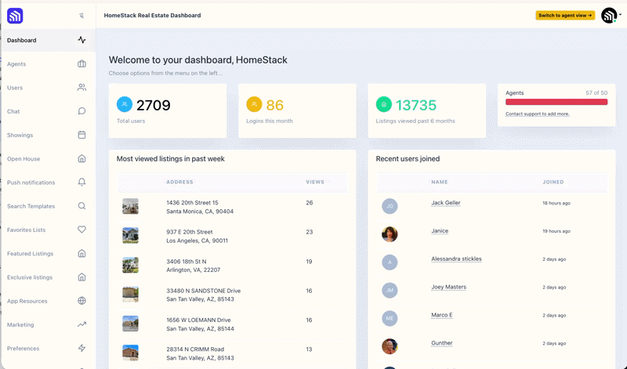This screenshot has height=369, width=627.
Task: Click the Open House home icon
Action: [82, 159]
